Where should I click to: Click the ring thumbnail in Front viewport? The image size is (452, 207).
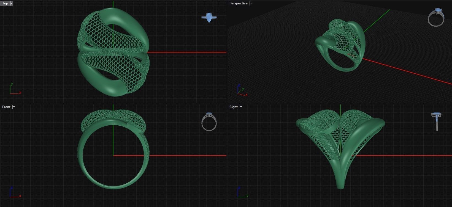click(209, 122)
